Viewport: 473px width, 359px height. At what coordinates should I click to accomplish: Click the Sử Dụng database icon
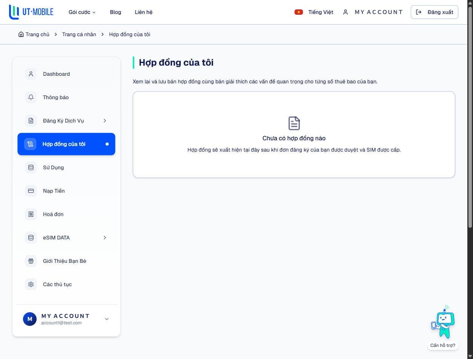point(31,167)
